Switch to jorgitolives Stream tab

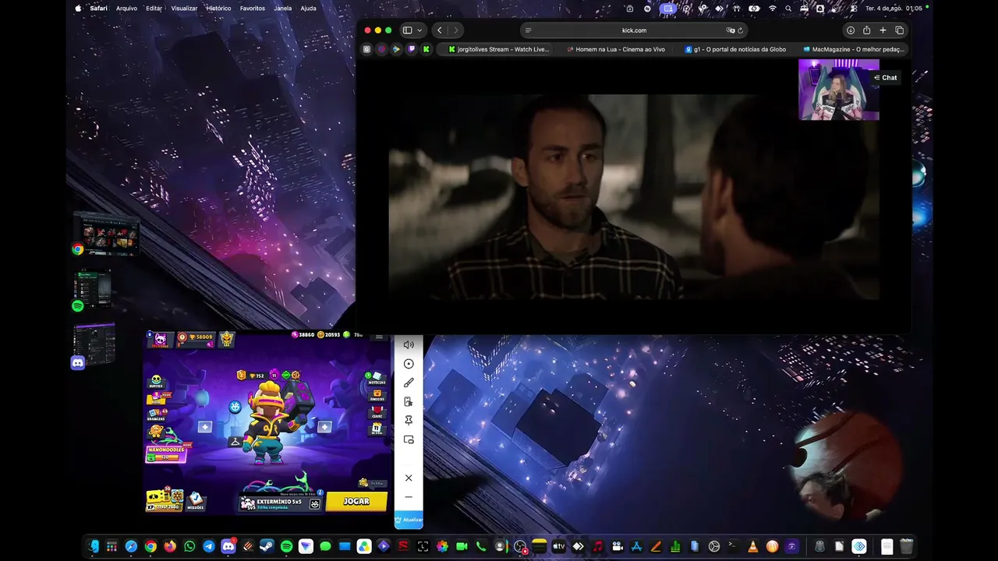[499, 49]
